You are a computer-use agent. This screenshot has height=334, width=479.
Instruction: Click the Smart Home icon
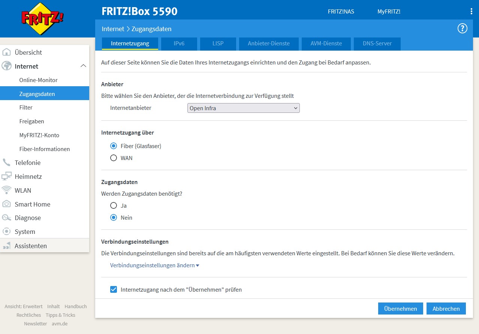(x=6, y=204)
